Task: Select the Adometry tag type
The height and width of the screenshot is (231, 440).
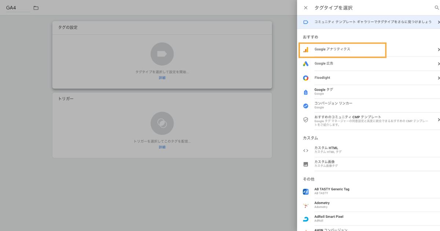Action: point(368,205)
